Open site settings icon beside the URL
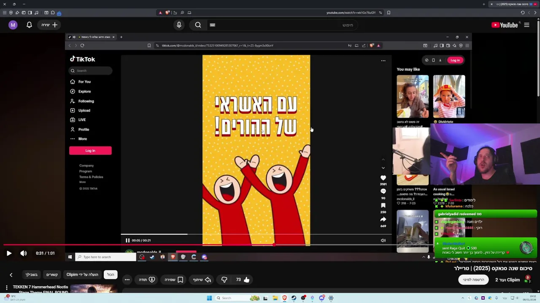 (381, 13)
